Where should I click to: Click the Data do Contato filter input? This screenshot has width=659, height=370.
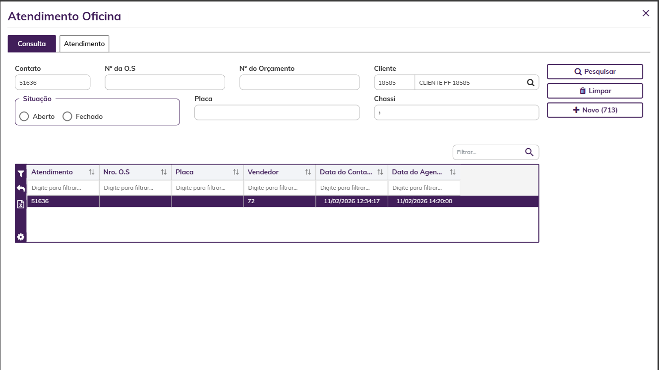pyautogui.click(x=352, y=188)
